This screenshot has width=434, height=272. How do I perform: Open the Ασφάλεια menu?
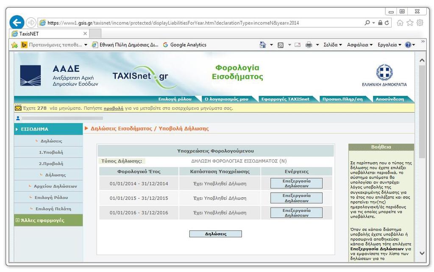point(360,45)
